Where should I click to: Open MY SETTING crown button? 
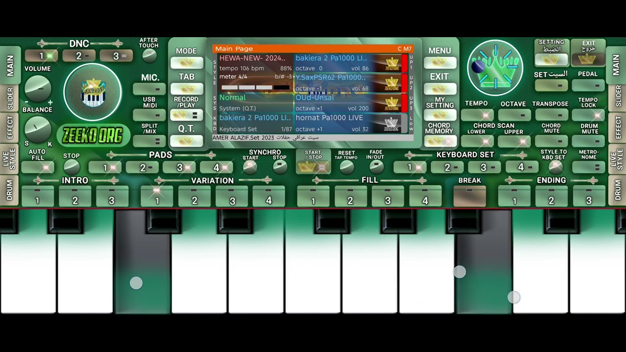click(440, 115)
